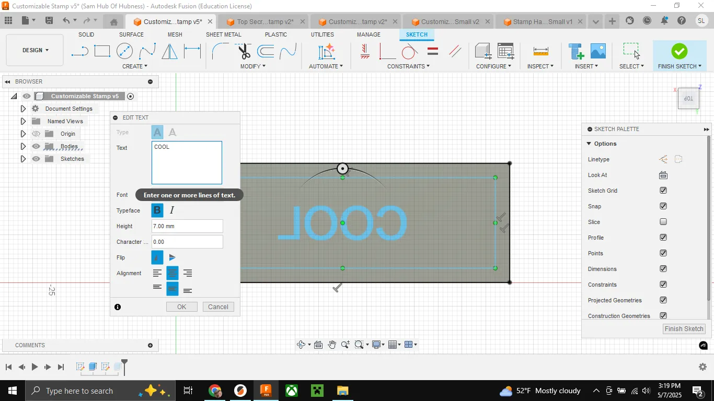714x401 pixels.
Task: Open the DESIGN workspace dropdown
Action: pyautogui.click(x=35, y=50)
